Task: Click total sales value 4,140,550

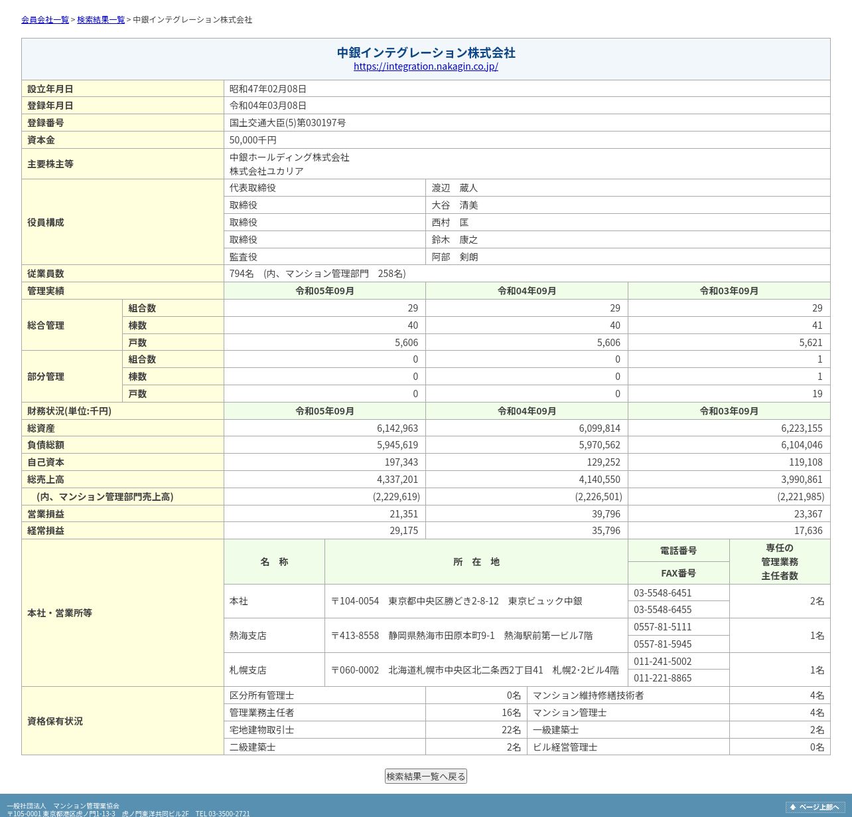Action: (600, 480)
